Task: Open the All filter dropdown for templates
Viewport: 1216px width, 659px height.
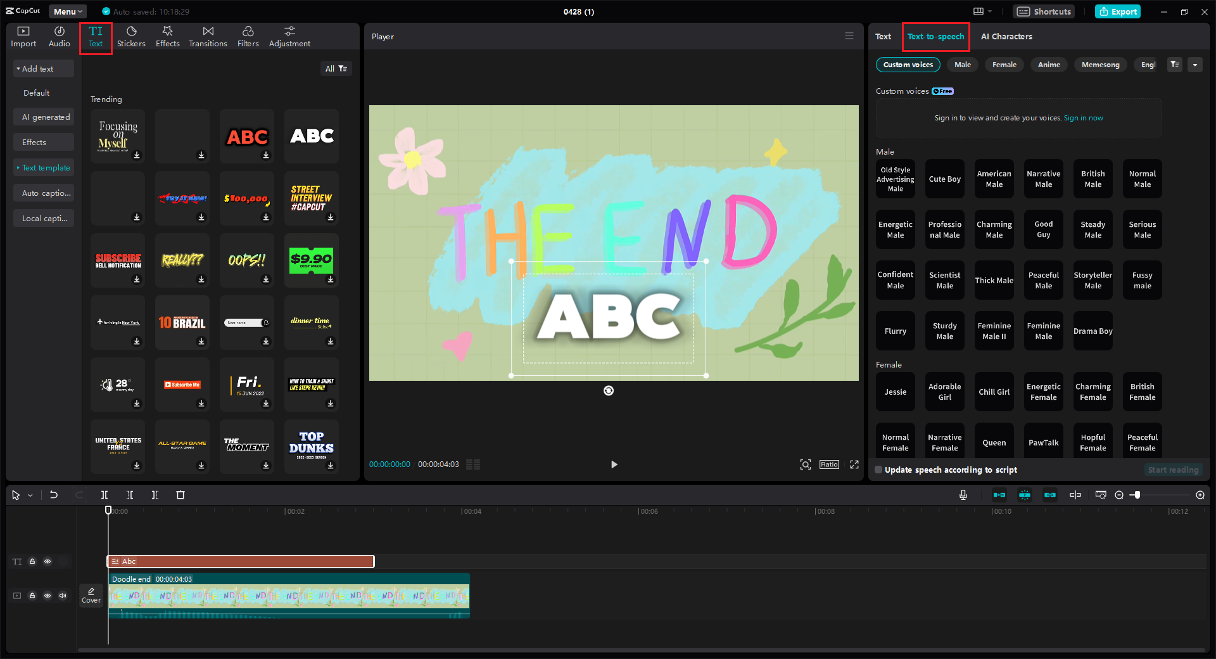Action: [336, 68]
